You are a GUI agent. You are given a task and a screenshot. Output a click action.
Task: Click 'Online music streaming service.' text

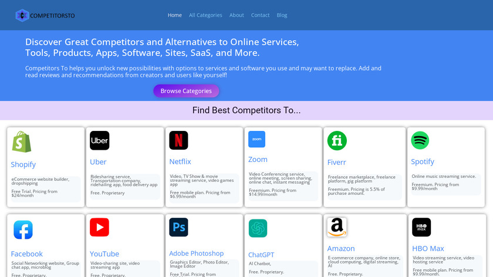pyautogui.click(x=444, y=177)
